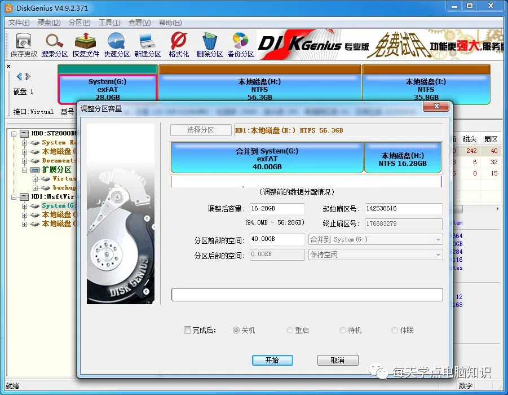Click the 合并到 System(G:) 40.00GB block

[267, 158]
